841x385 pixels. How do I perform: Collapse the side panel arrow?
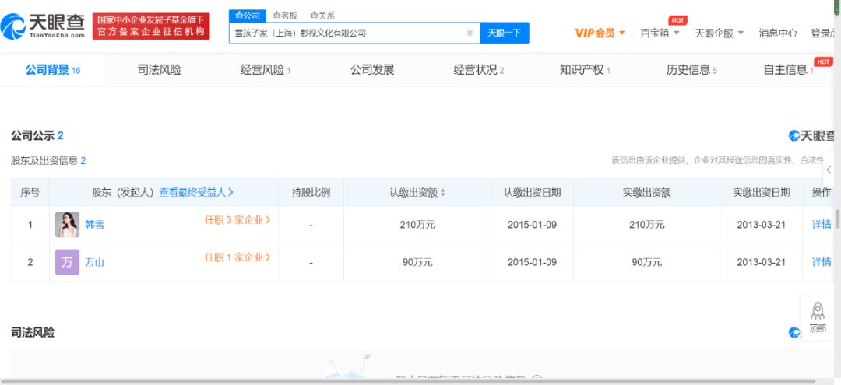coord(829,170)
